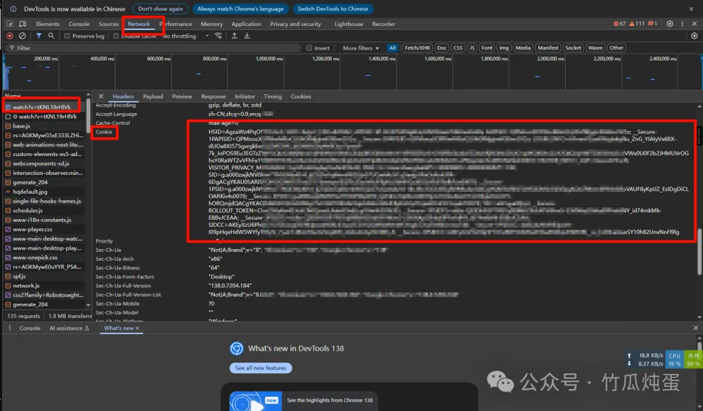Click the warnings count 111 indicator

click(637, 23)
